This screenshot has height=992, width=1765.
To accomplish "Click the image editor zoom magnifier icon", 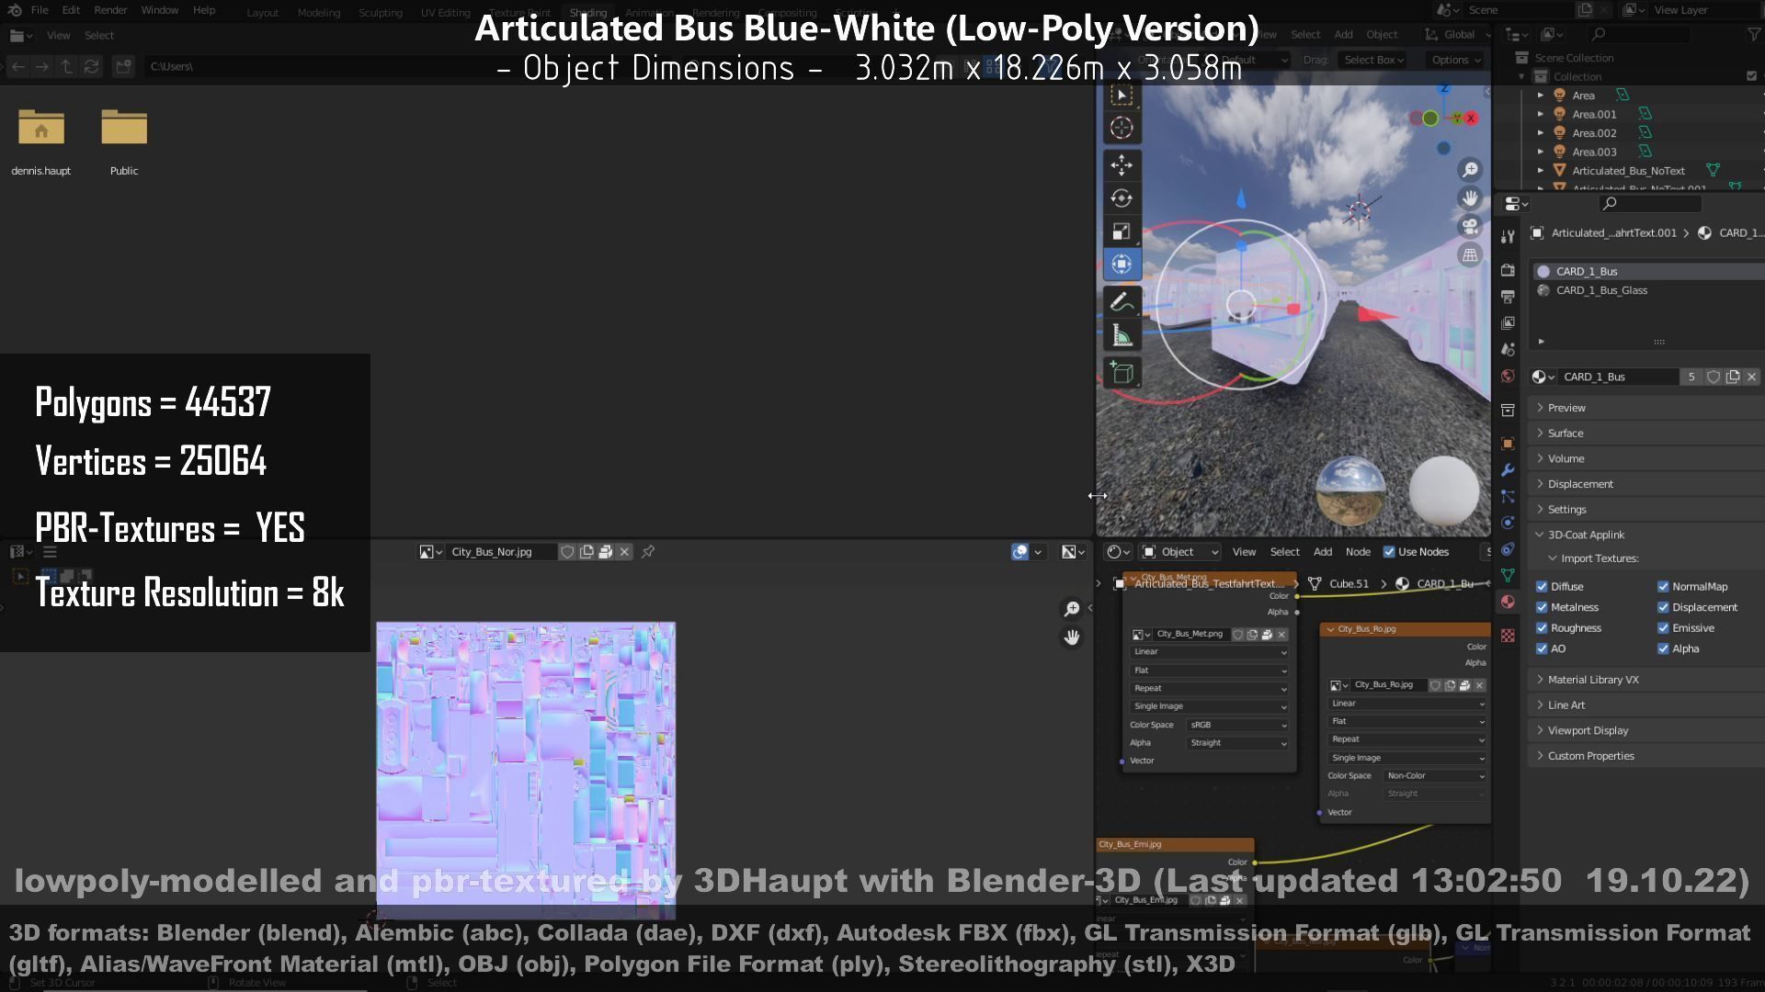I will tap(1072, 609).
